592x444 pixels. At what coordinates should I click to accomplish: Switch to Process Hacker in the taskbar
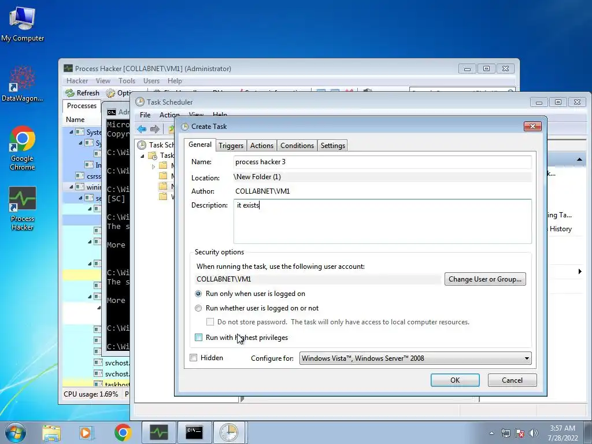click(158, 432)
